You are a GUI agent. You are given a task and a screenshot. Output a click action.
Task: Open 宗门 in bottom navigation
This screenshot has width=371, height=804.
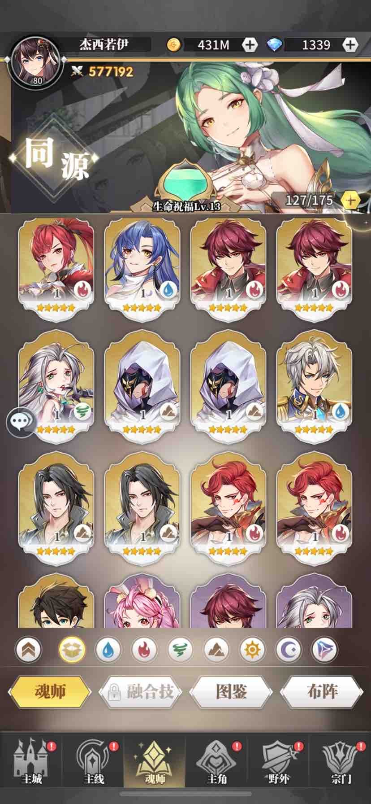coord(341,761)
